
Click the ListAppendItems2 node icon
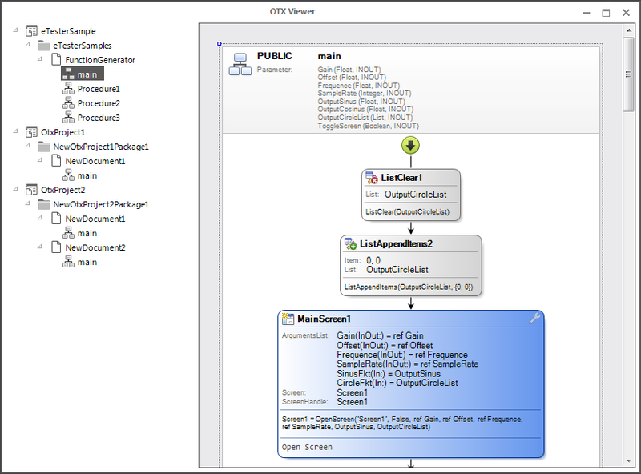(x=350, y=243)
